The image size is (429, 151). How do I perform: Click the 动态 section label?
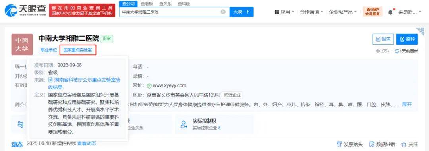tap(17, 144)
